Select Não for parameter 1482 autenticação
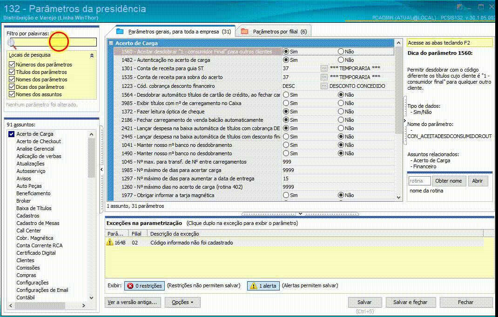 click(341, 59)
